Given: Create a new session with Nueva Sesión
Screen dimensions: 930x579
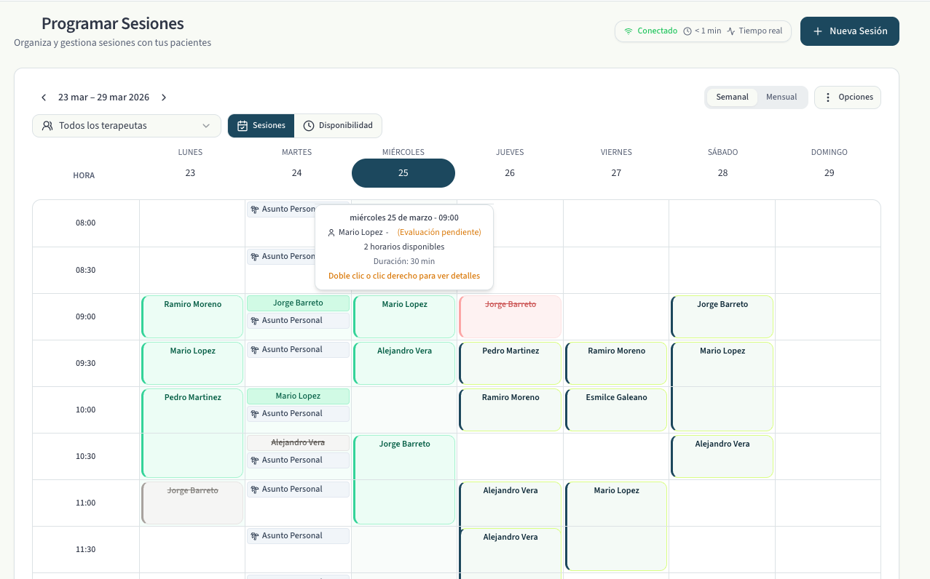Looking at the screenshot, I should click(x=849, y=31).
